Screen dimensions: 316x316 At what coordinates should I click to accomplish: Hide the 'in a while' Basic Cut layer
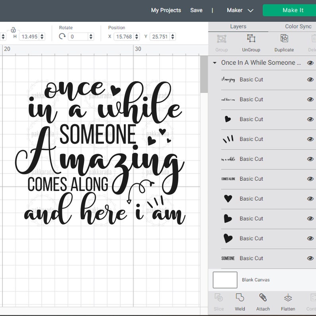(x=310, y=159)
